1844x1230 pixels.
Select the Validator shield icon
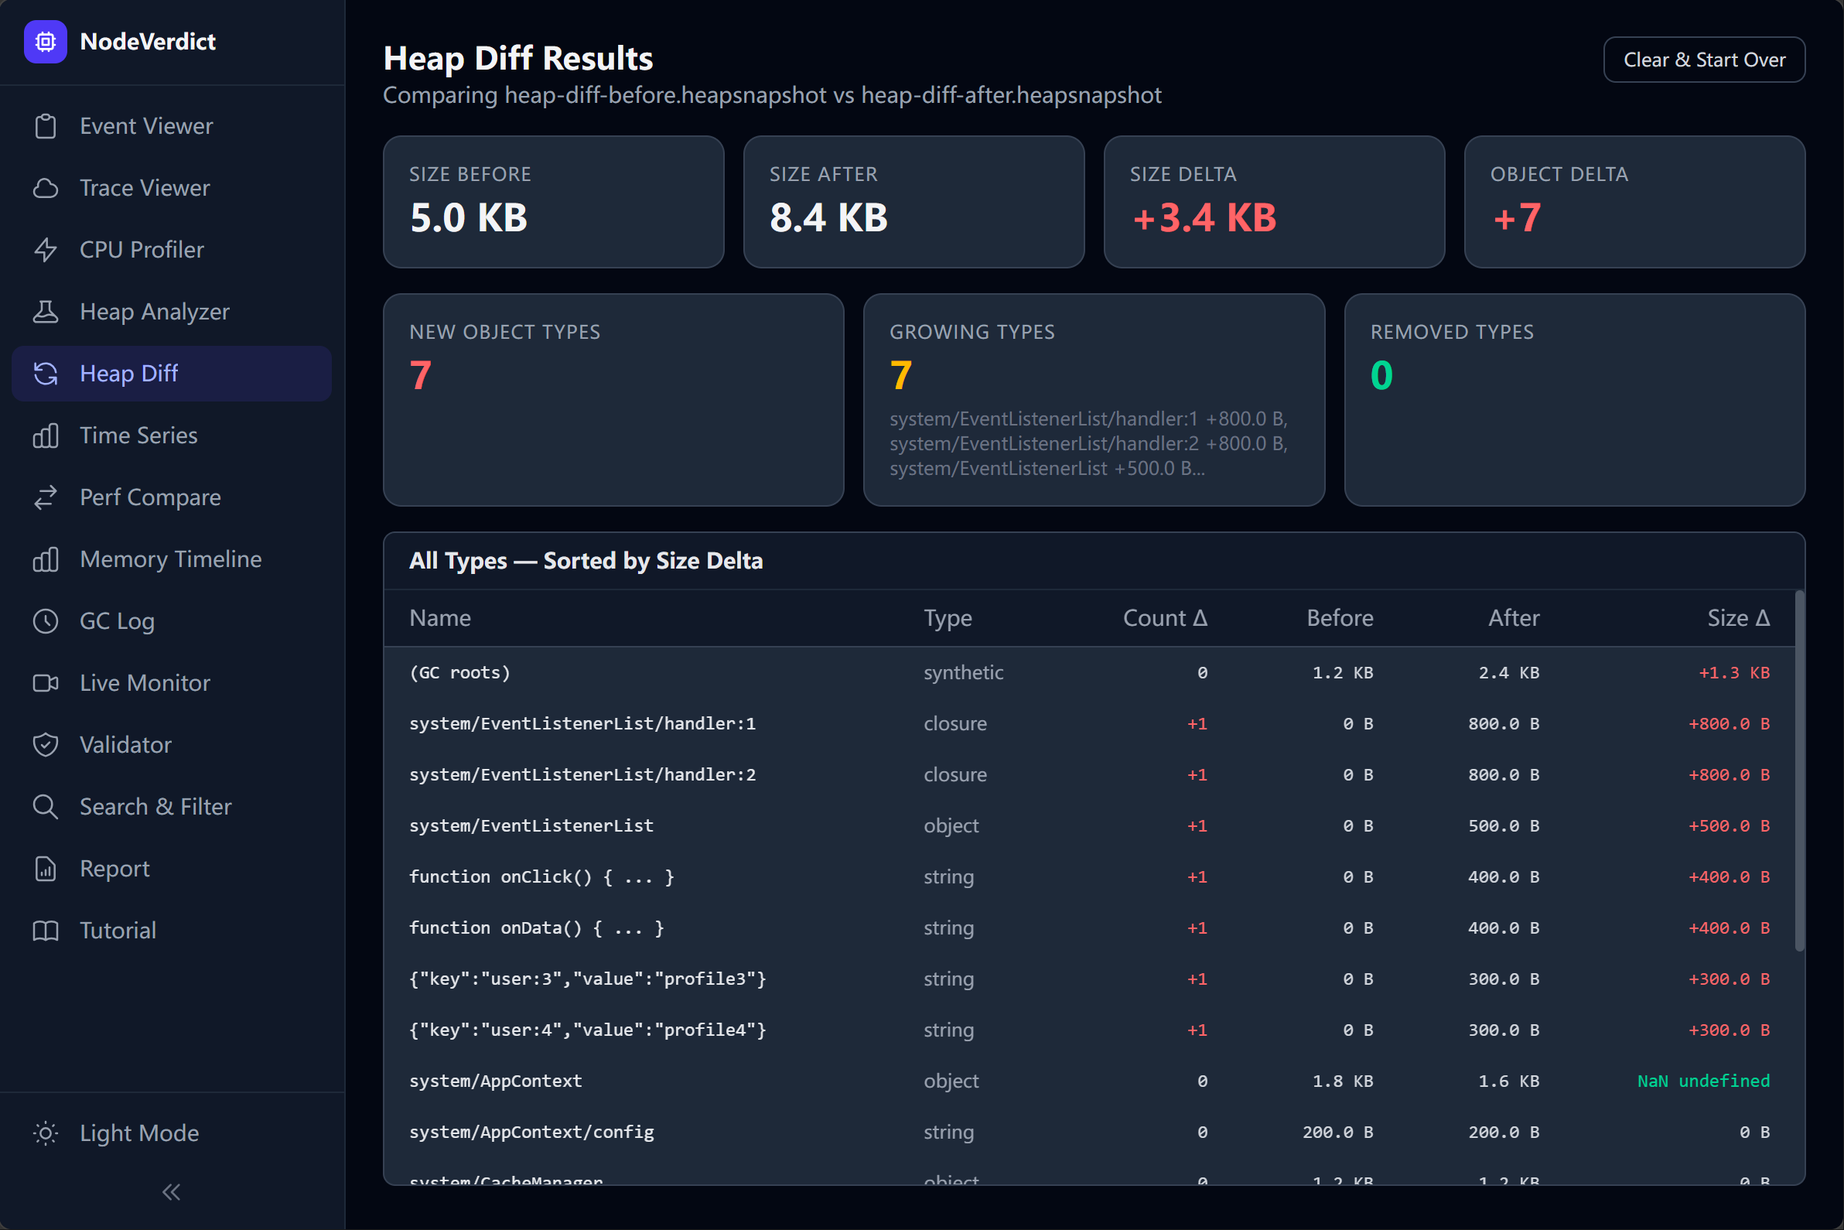(46, 745)
